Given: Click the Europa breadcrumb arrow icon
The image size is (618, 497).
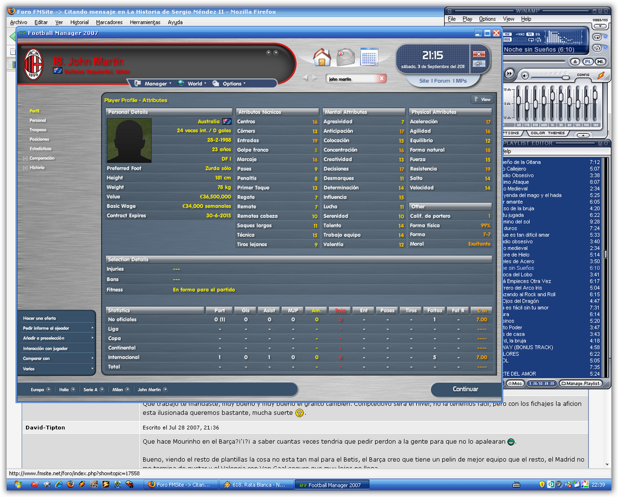Looking at the screenshot, I should coord(48,390).
